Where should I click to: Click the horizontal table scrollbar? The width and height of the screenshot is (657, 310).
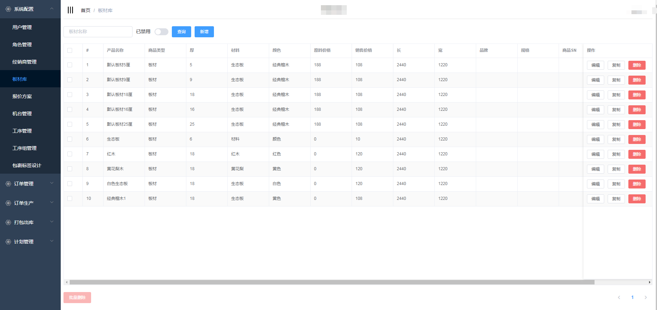coord(331,282)
